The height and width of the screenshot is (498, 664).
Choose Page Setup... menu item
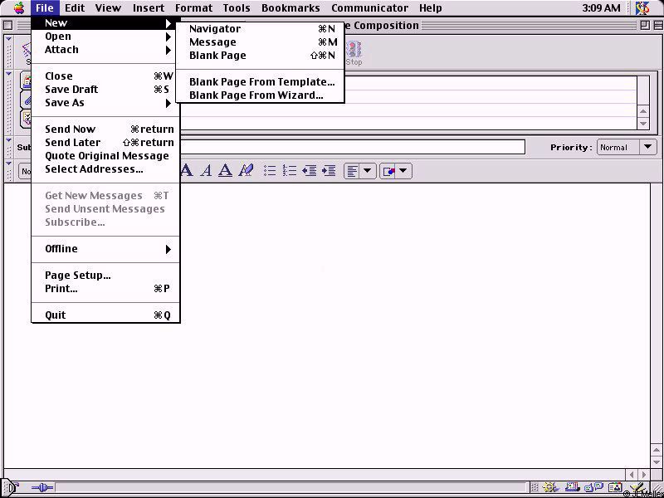point(106,276)
